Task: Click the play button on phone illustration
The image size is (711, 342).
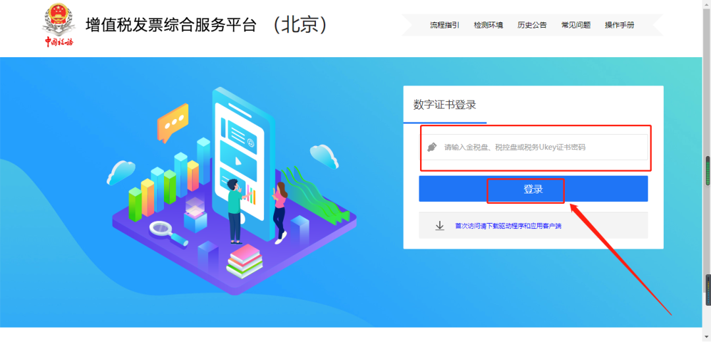Action: (238, 160)
